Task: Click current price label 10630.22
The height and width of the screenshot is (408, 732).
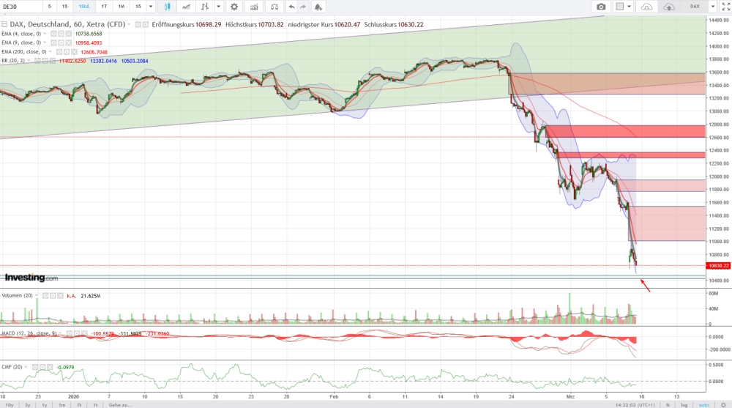Action: point(719,265)
